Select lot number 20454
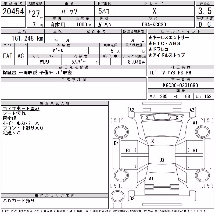Viewport: 215px width, 215px height. (13, 11)
